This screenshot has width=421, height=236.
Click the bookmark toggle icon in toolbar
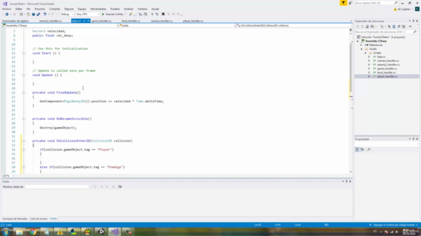[x=163, y=14]
